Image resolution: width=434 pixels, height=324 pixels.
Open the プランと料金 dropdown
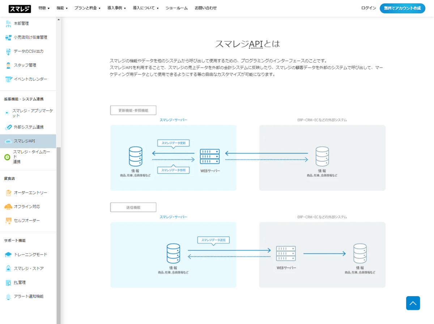pyautogui.click(x=88, y=8)
